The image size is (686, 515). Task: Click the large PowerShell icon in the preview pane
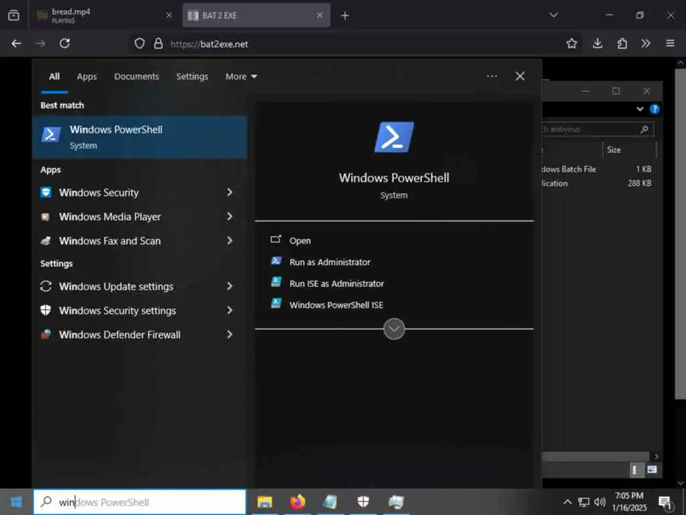click(394, 137)
